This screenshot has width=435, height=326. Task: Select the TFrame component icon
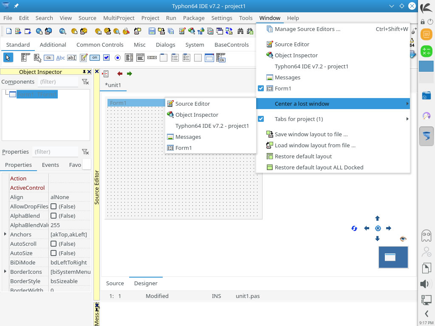(209, 58)
